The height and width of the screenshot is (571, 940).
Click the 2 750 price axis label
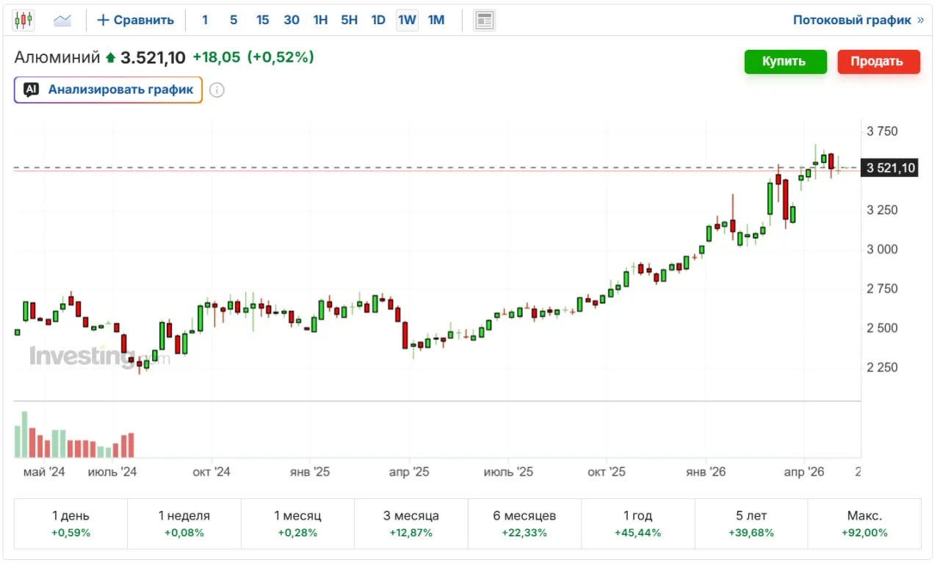point(882,288)
